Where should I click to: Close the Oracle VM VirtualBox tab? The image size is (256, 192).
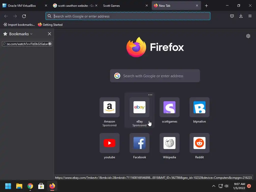[x=46, y=5]
